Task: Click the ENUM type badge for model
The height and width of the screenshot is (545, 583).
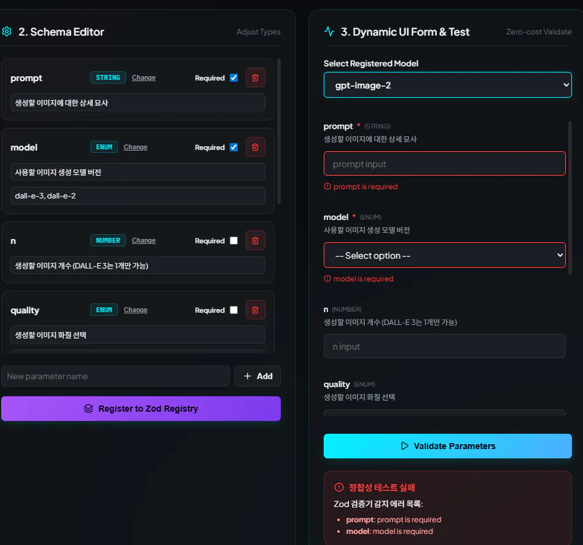Action: coord(104,147)
